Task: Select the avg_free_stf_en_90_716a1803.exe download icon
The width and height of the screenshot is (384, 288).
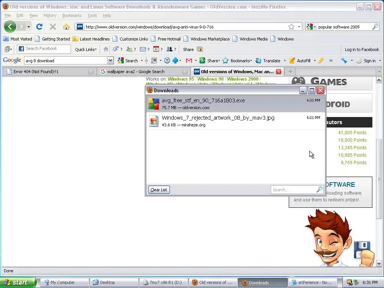Action: click(x=154, y=104)
